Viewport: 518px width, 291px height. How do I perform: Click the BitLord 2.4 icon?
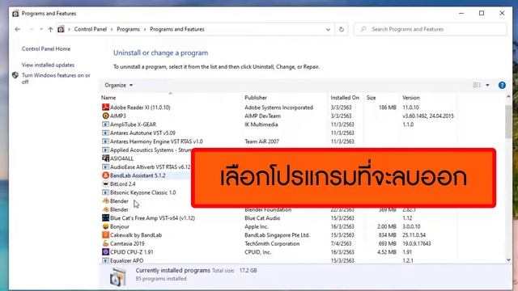click(x=105, y=183)
